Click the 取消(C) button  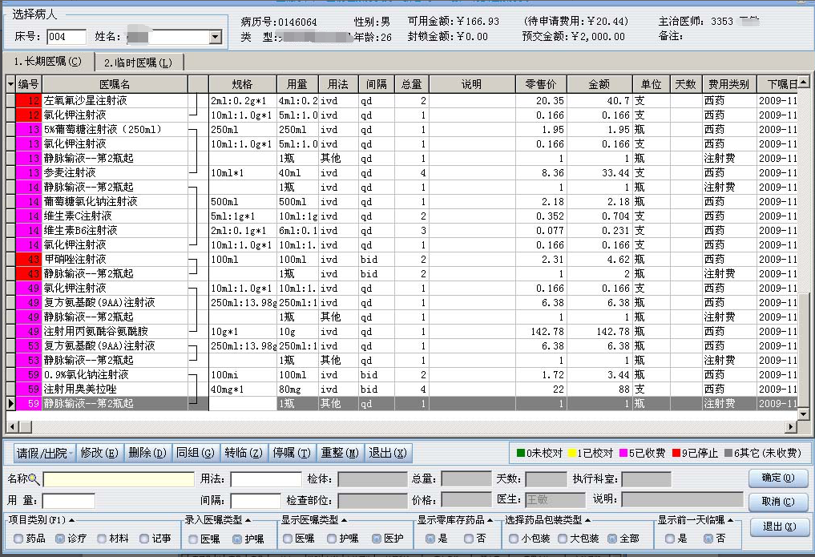click(778, 502)
